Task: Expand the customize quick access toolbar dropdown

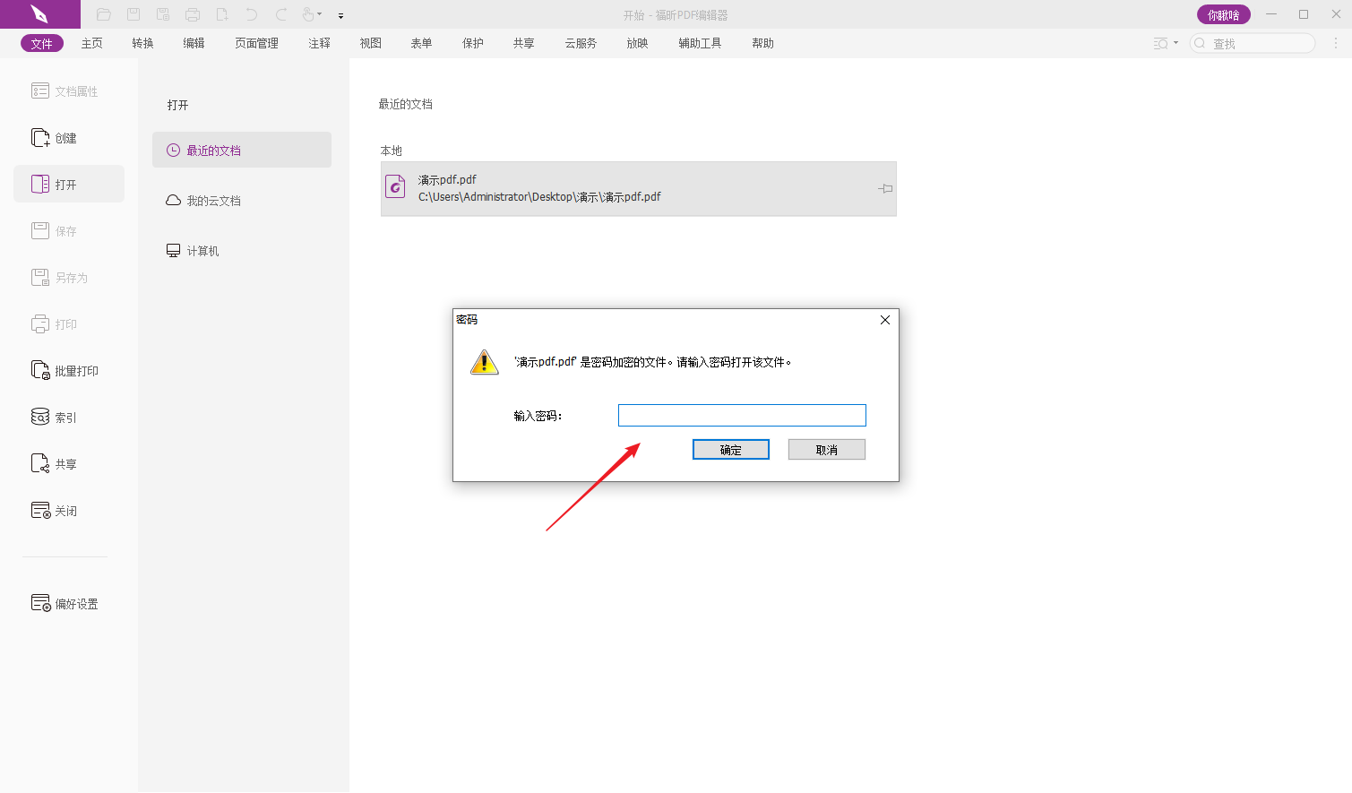Action: point(340,16)
